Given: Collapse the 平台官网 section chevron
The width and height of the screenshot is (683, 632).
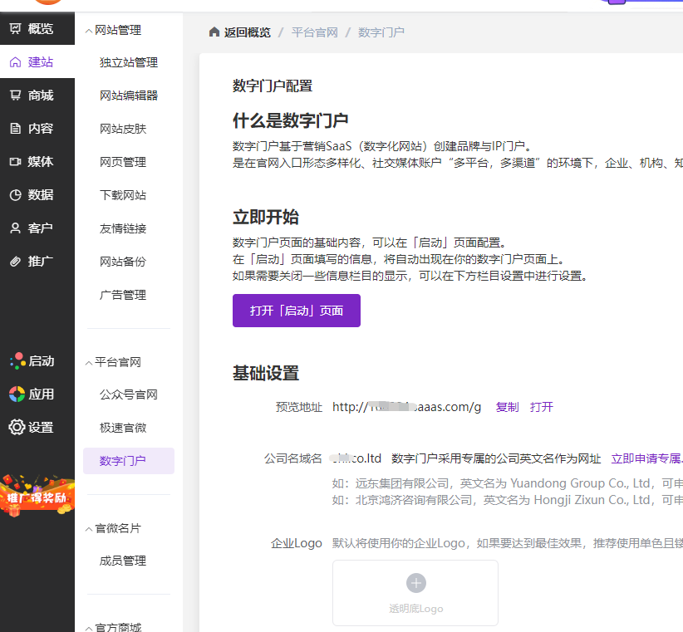Looking at the screenshot, I should 88,363.
